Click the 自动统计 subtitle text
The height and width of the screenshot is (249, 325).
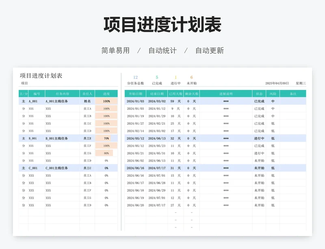click(x=162, y=51)
